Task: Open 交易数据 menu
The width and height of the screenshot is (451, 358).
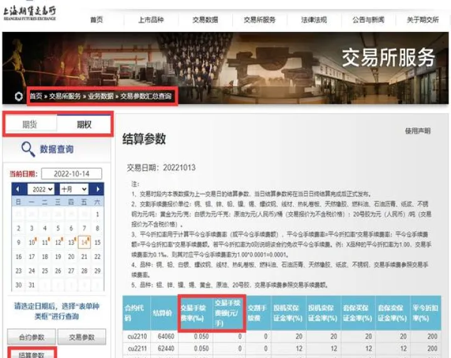Action: (205, 20)
